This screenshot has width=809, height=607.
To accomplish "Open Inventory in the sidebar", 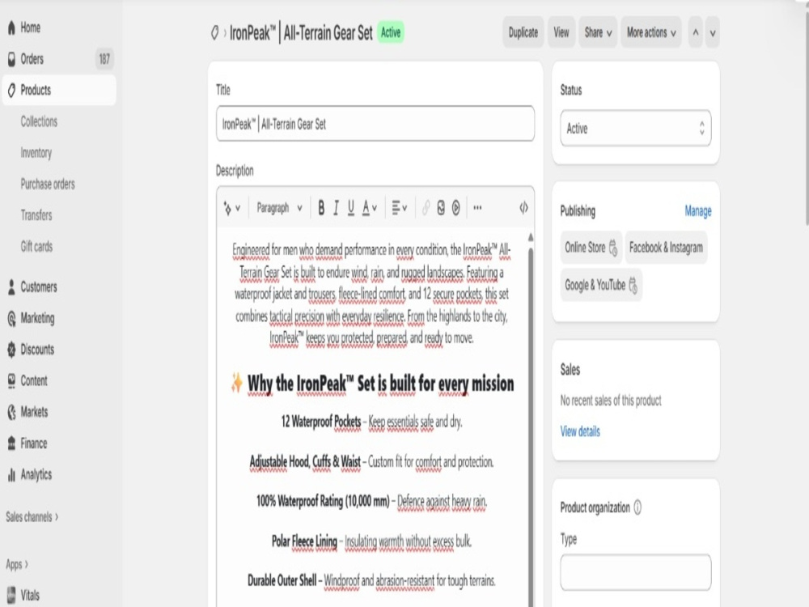I will (x=36, y=153).
